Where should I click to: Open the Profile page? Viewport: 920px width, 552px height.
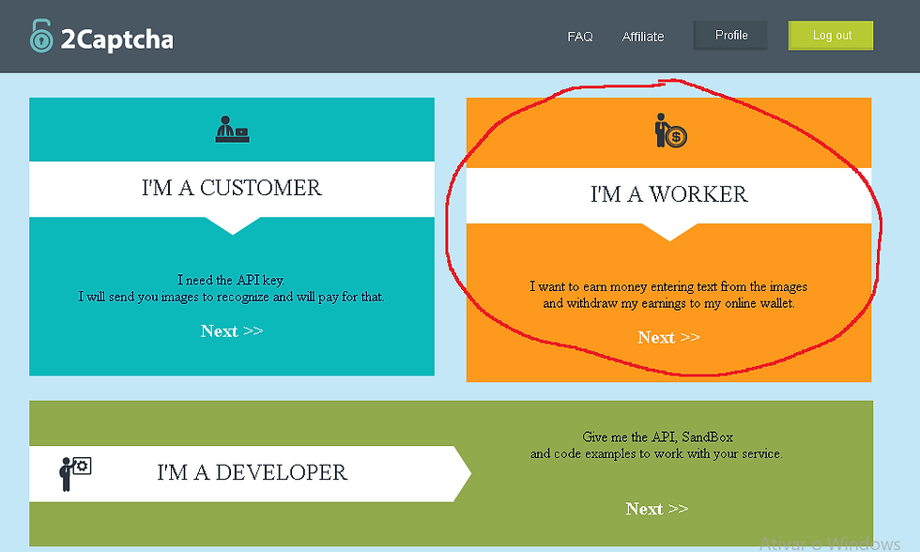pos(730,35)
